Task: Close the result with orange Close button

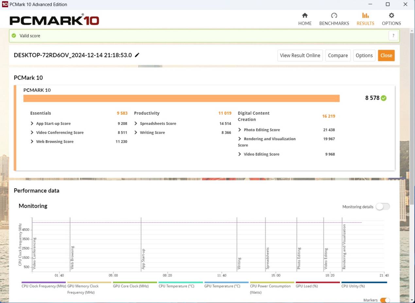Action: (x=386, y=55)
